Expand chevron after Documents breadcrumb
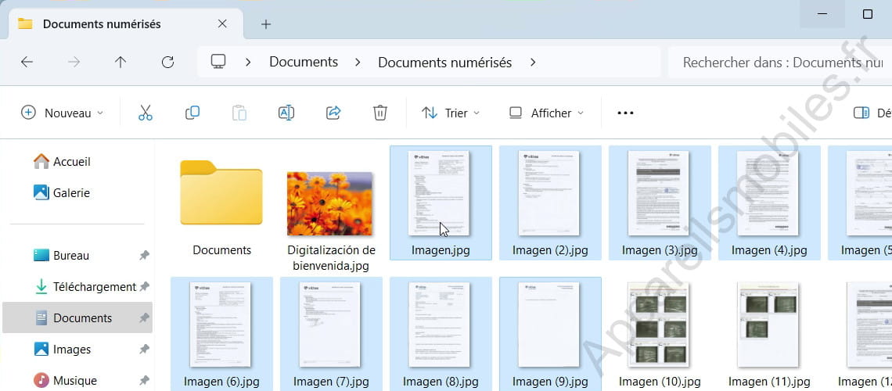The image size is (892, 391). (x=358, y=62)
